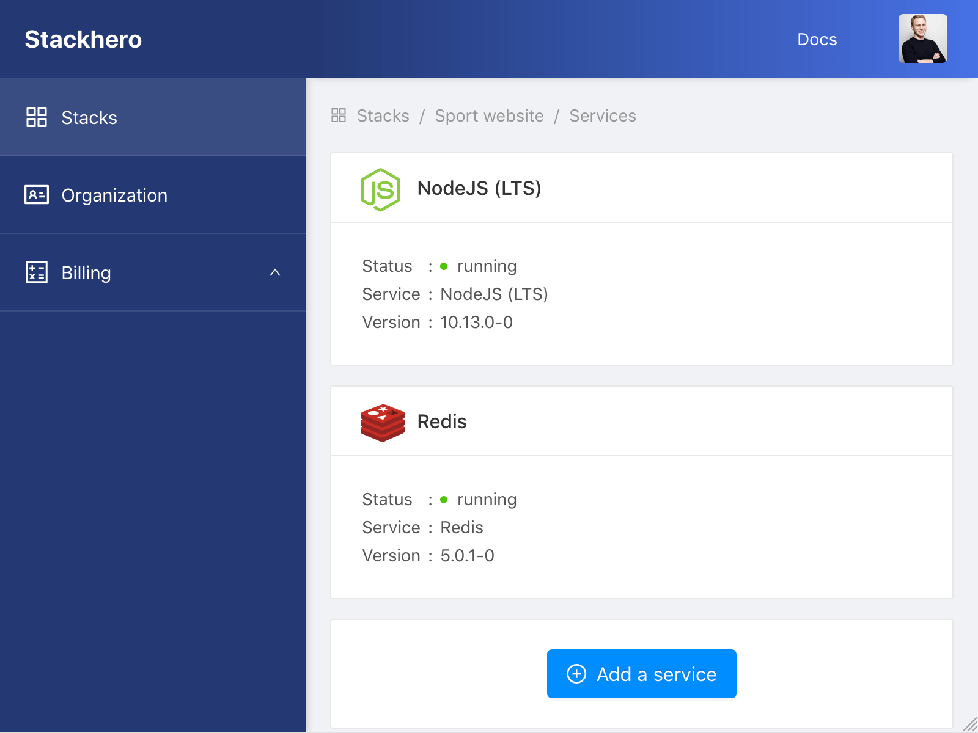Image resolution: width=978 pixels, height=733 pixels.
Task: Open the Docs menu item
Action: (817, 39)
